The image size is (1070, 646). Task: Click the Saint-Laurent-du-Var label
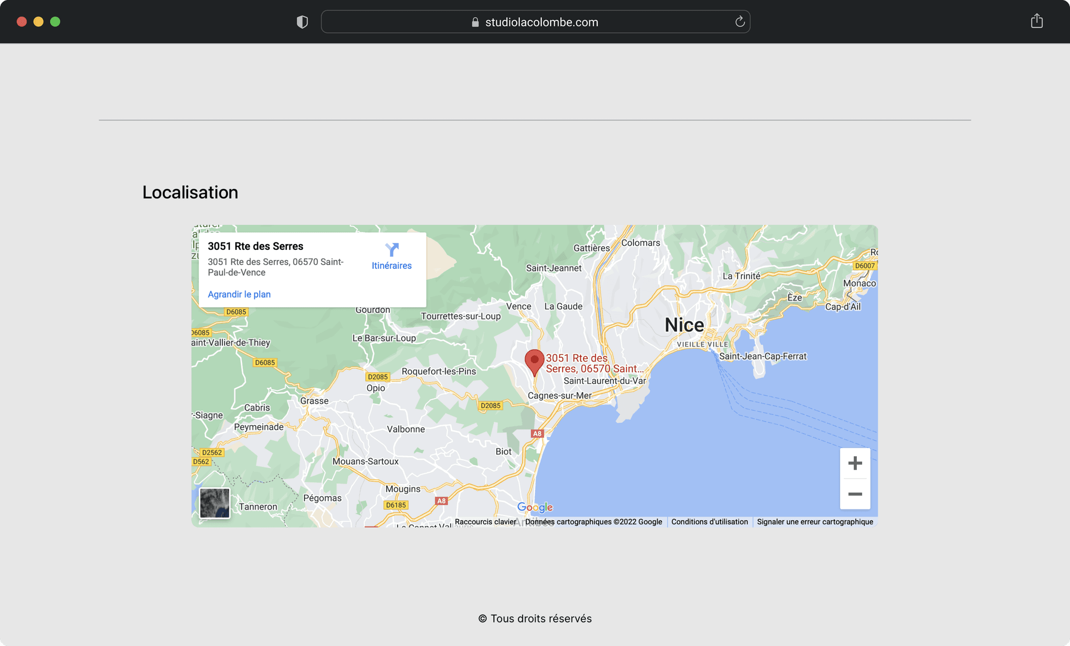point(605,381)
